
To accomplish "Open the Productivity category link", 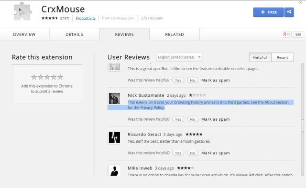I will click(86, 18).
